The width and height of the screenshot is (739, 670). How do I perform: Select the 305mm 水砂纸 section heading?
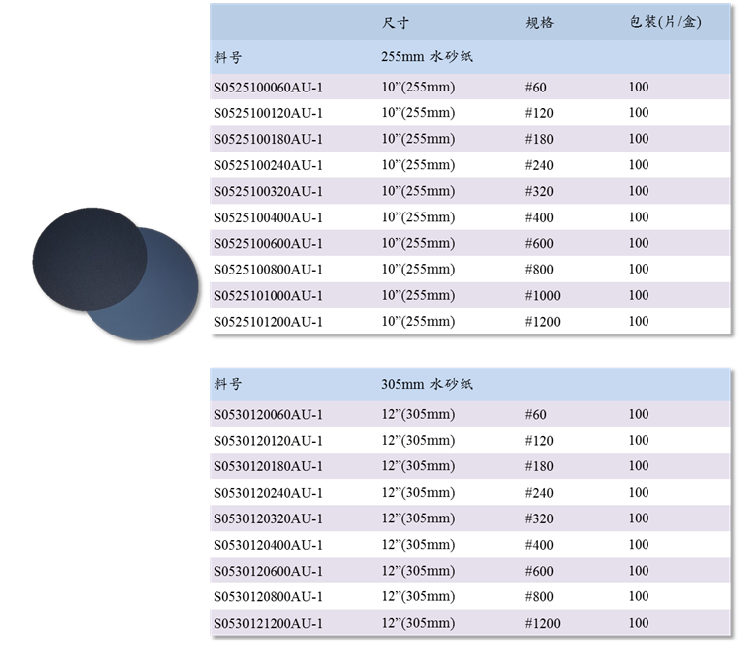click(x=427, y=384)
